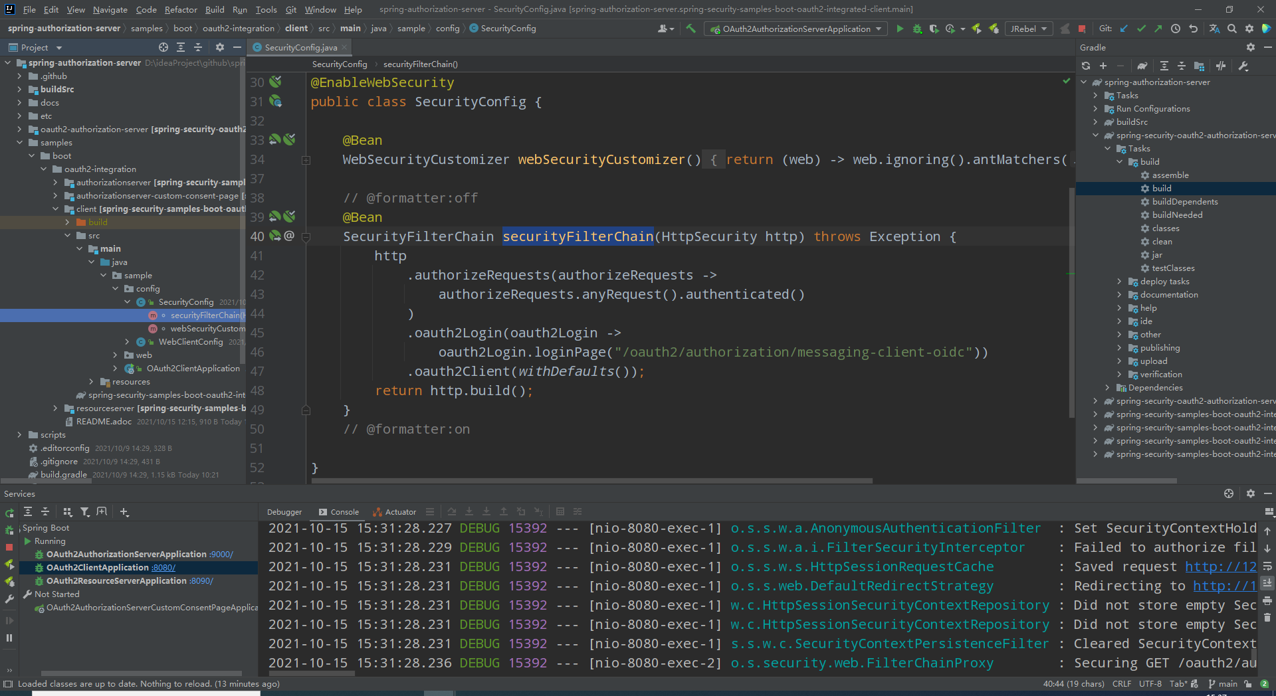Click Run with Coverage shield icon
Viewport: 1276px width, 696px height.
(934, 29)
